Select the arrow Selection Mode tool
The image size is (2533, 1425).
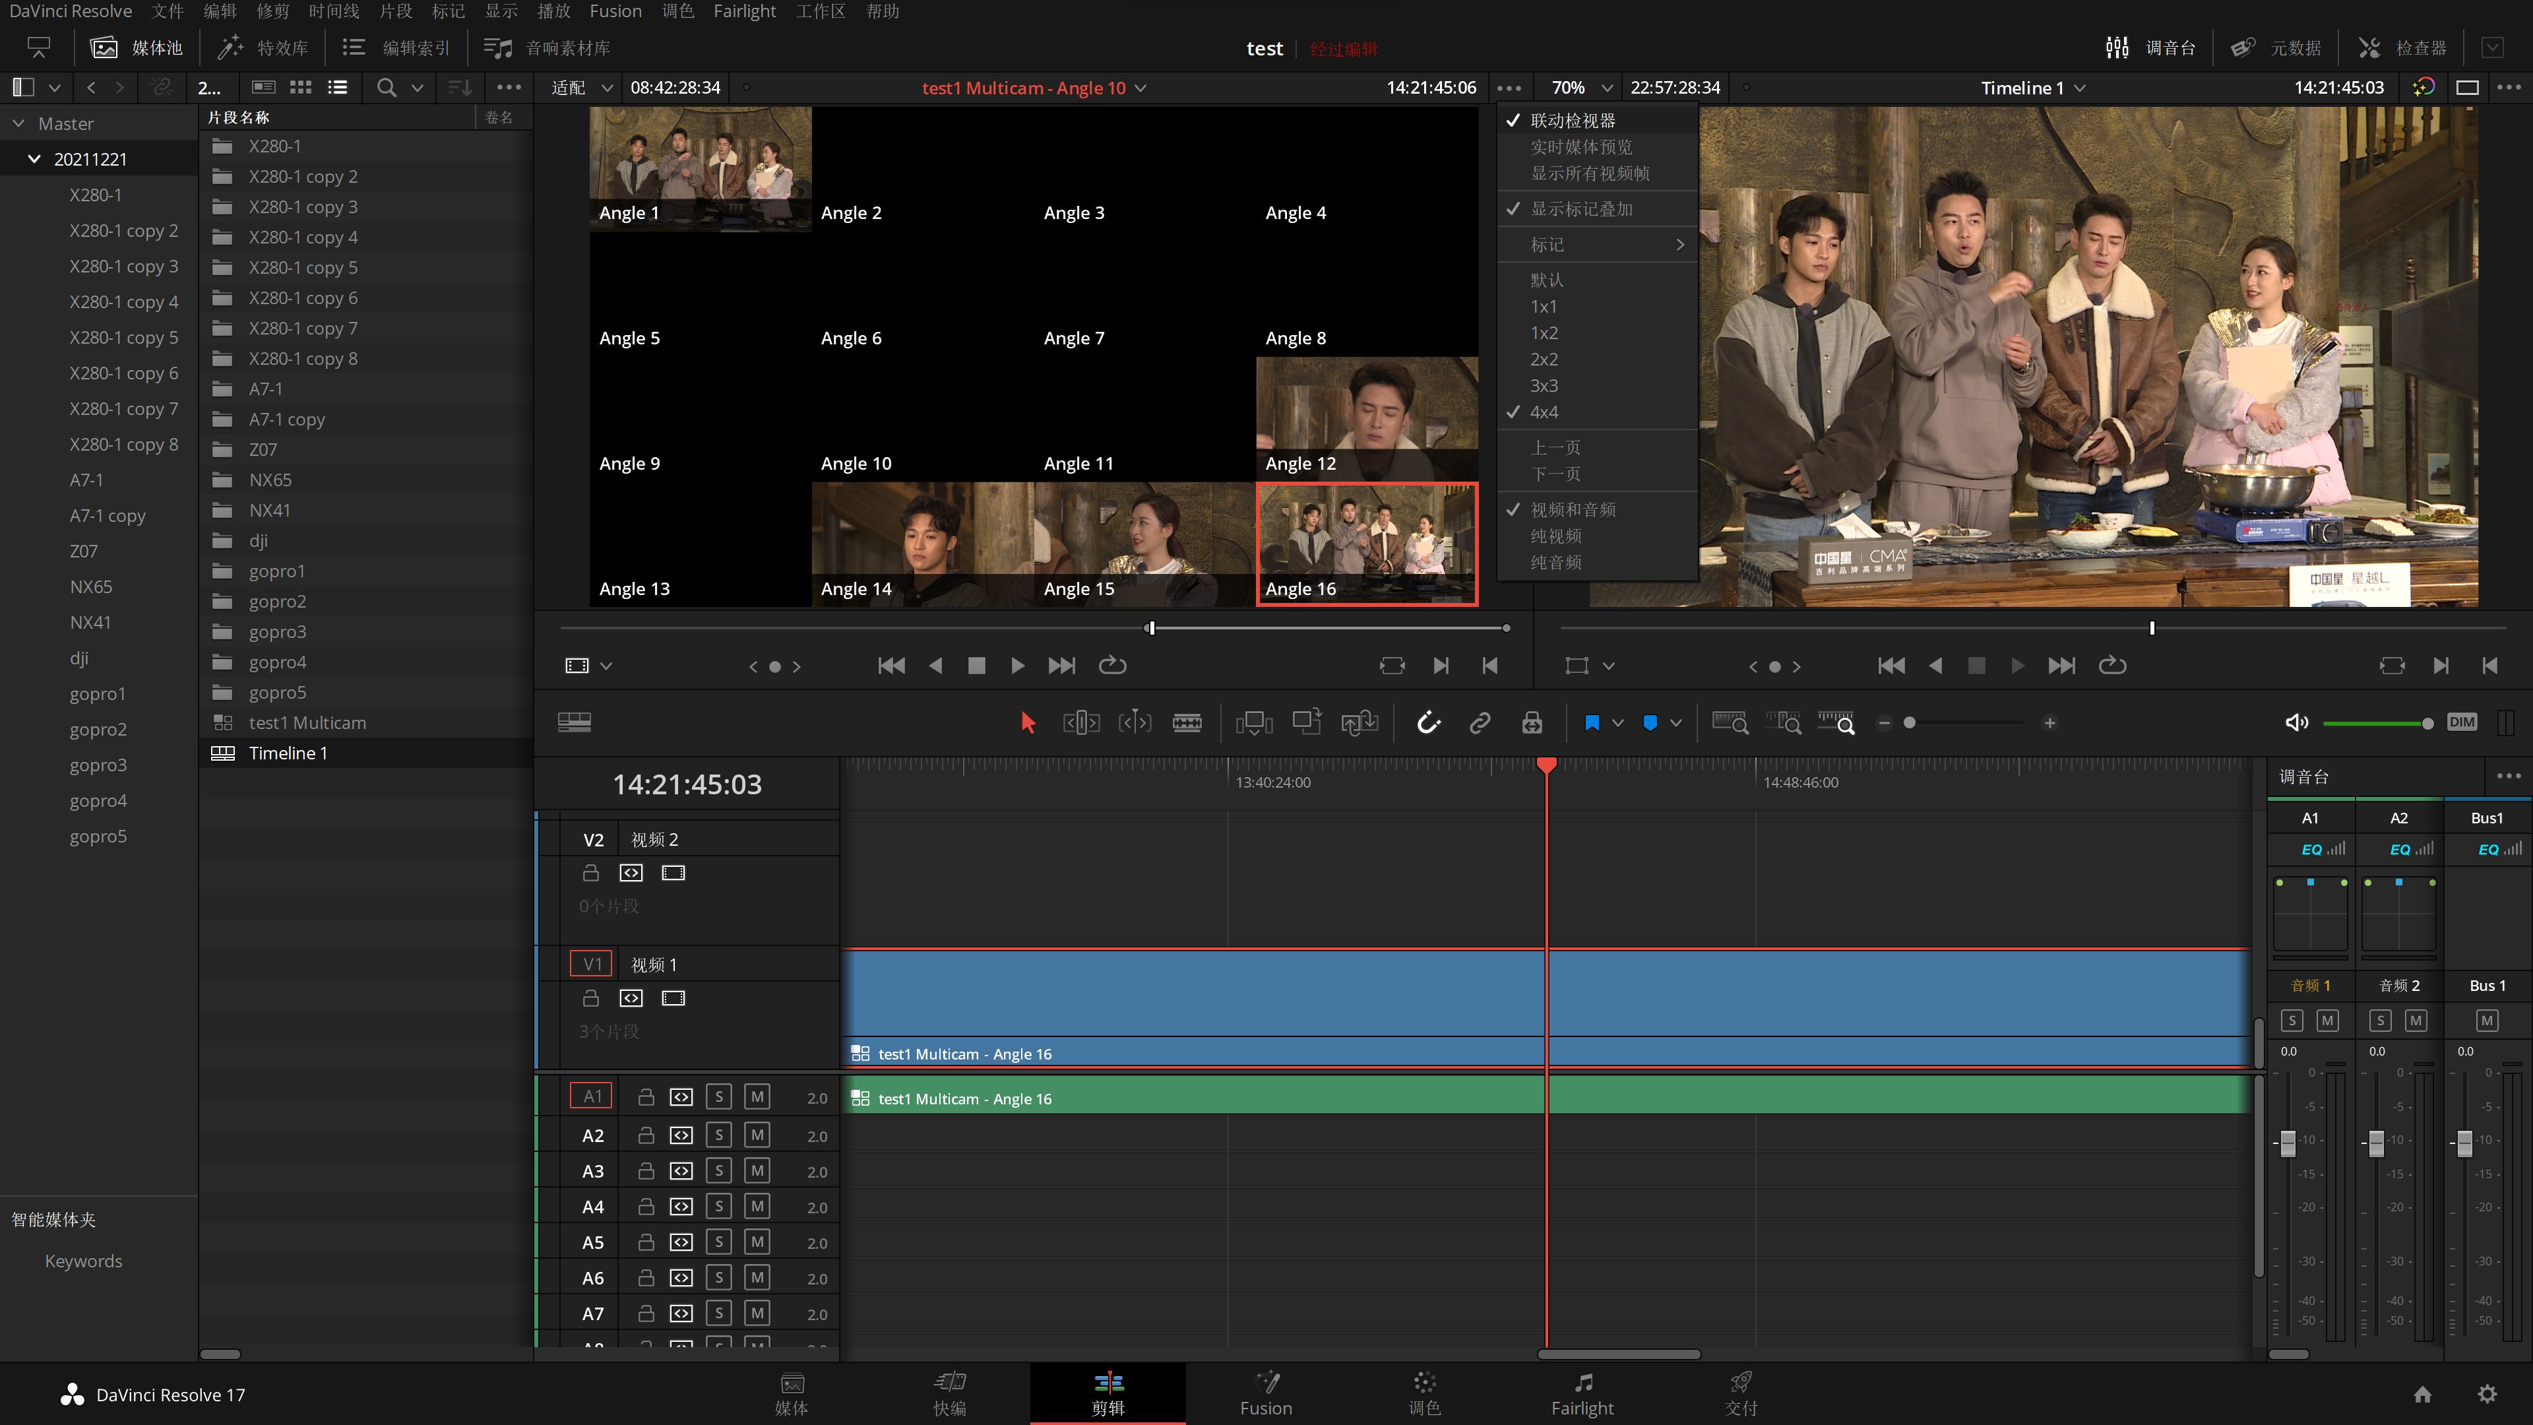click(x=1028, y=723)
